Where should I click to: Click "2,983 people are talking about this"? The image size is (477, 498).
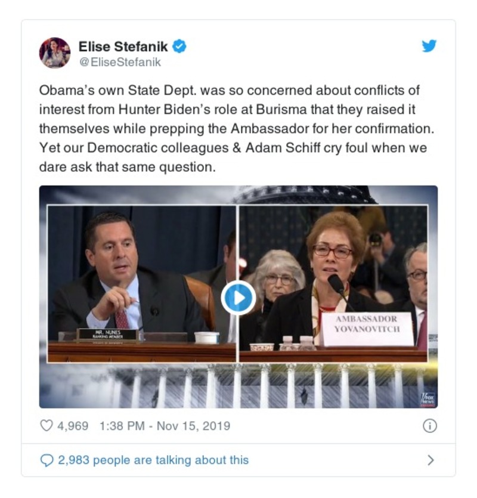[153, 460]
